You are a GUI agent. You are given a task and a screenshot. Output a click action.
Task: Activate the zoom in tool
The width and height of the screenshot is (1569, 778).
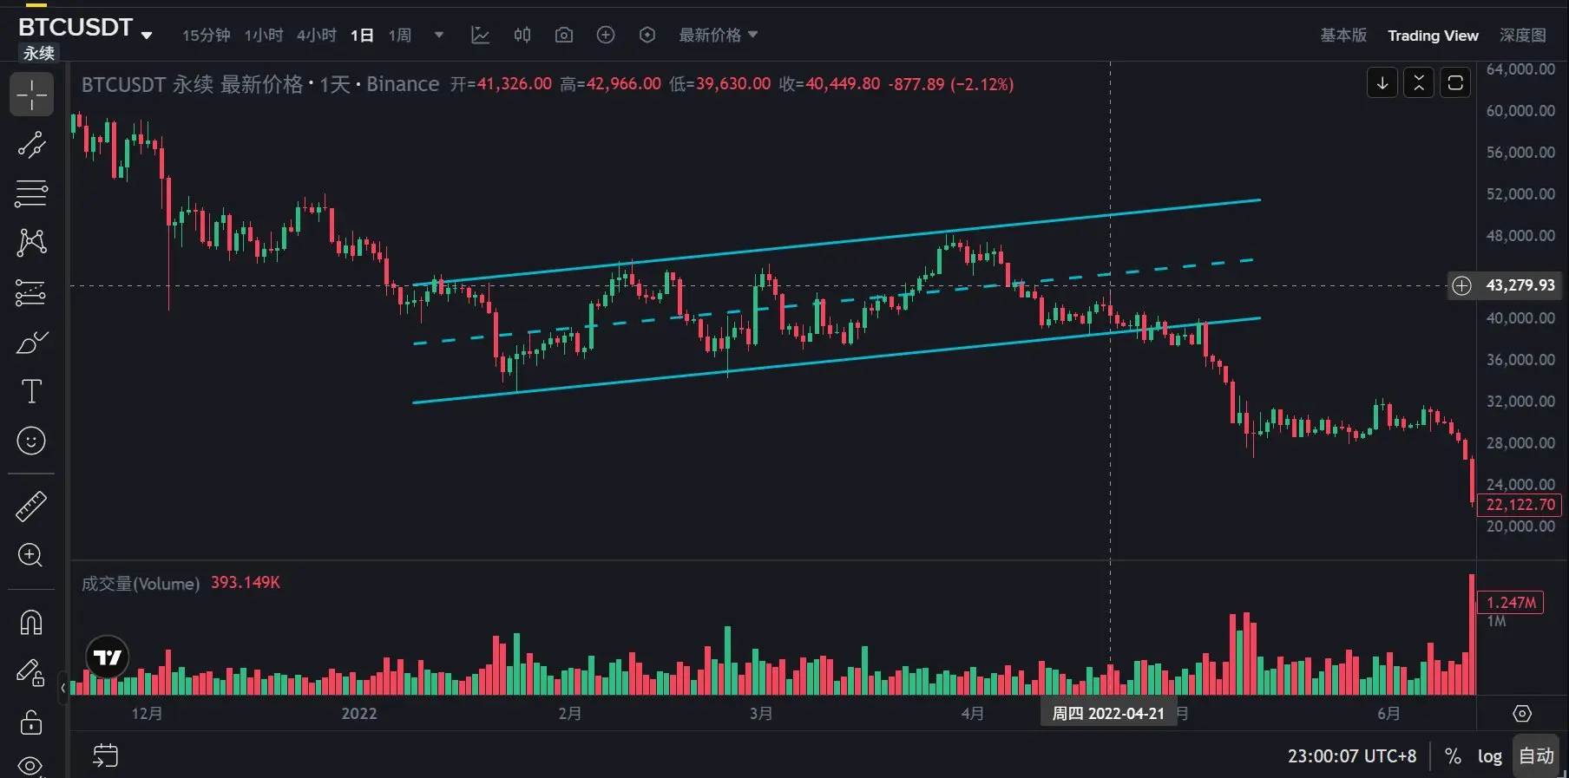point(31,555)
